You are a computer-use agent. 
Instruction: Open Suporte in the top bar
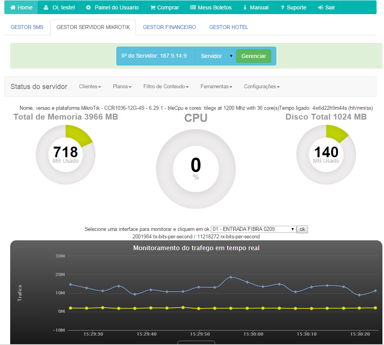[x=293, y=7]
